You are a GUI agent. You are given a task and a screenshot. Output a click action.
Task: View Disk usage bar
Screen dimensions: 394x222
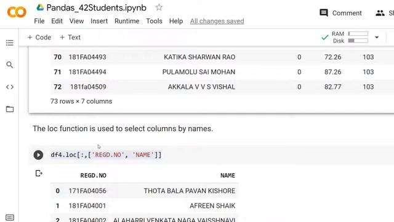(x=358, y=41)
